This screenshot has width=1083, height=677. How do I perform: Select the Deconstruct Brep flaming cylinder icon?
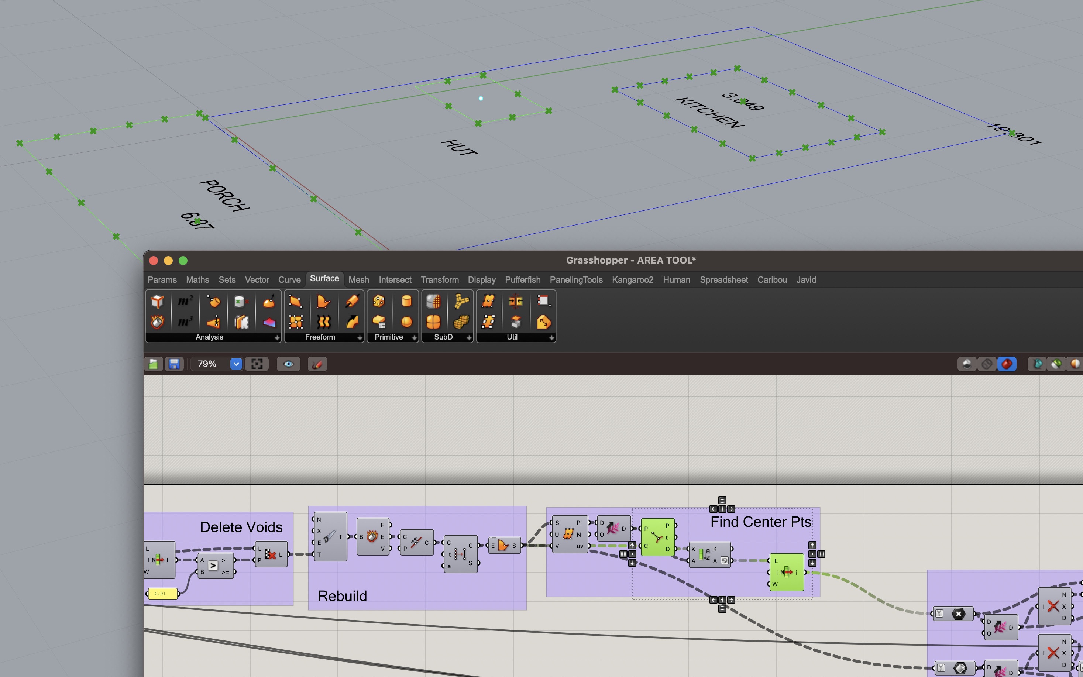(x=157, y=322)
